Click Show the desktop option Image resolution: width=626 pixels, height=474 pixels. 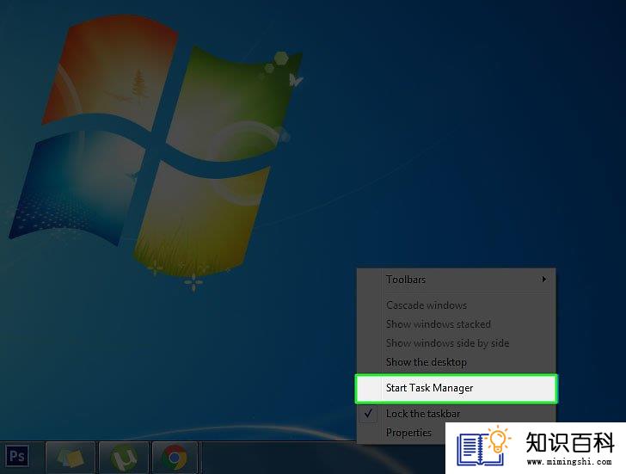coord(456,362)
